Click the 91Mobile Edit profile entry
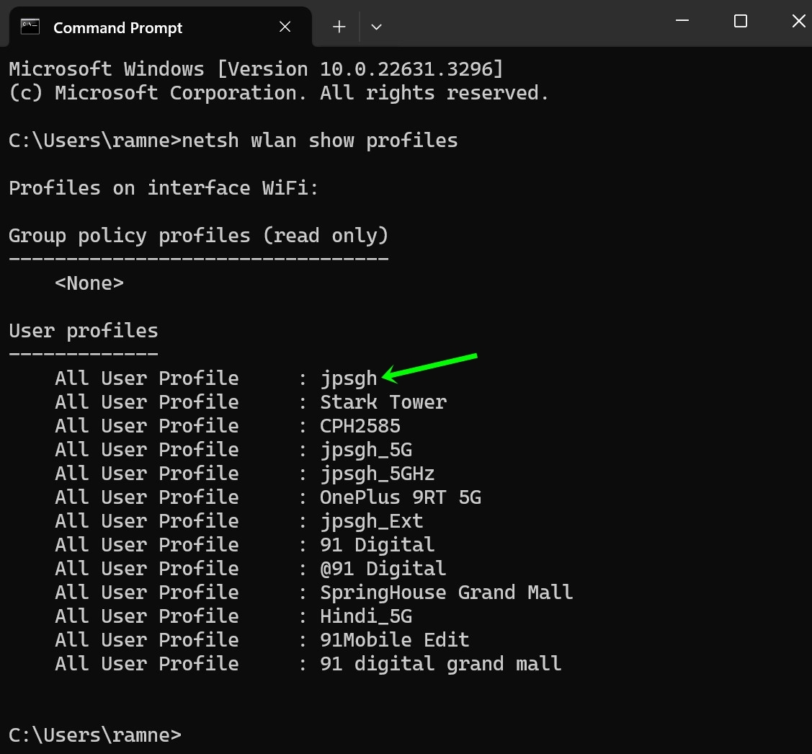This screenshot has width=812, height=754. click(395, 639)
